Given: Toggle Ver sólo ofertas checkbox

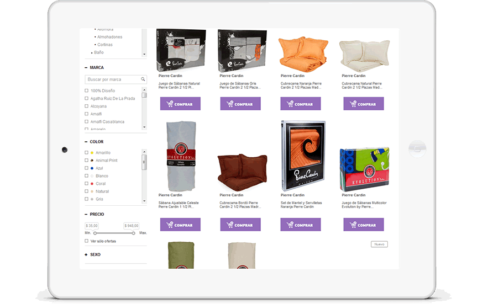Looking at the screenshot, I should (86, 241).
